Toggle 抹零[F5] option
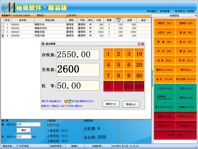Image resolution: width=198 pixels, height=149 pixels. pyautogui.click(x=46, y=106)
